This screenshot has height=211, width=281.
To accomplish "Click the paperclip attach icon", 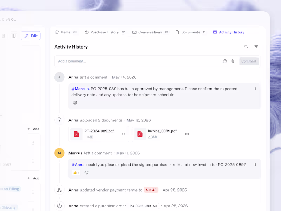I will [x=233, y=61].
